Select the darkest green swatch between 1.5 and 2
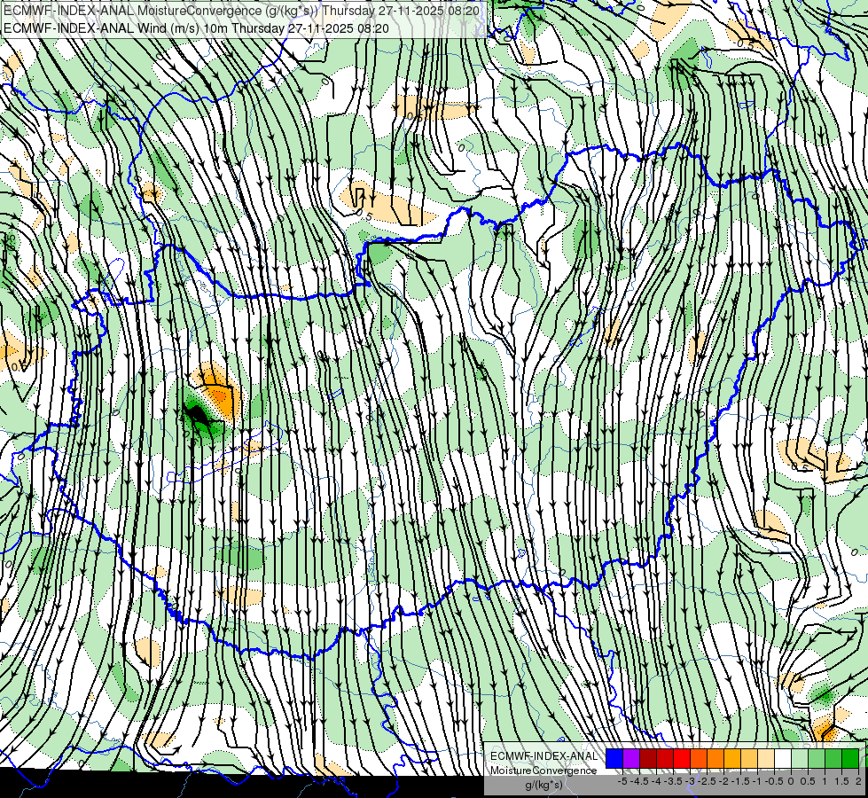Screen dimensions: 868x798 [x=850, y=759]
